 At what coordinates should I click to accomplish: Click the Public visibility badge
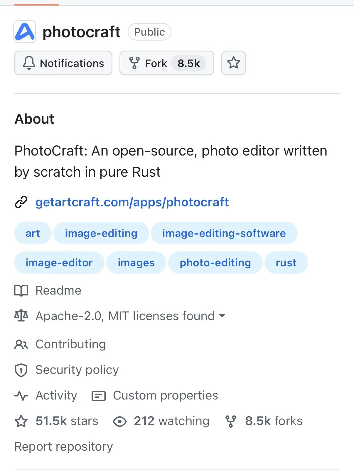(x=149, y=32)
